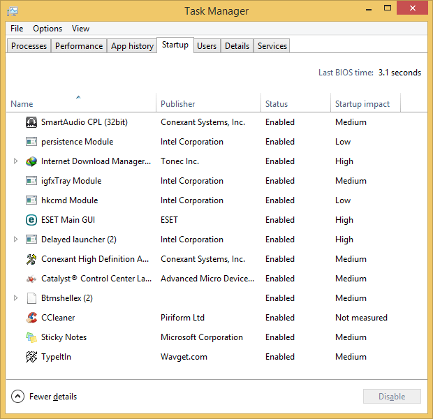Viewport: 433px width, 419px height.
Task: Click the Piriform Ltd publisher cell
Action: click(182, 318)
